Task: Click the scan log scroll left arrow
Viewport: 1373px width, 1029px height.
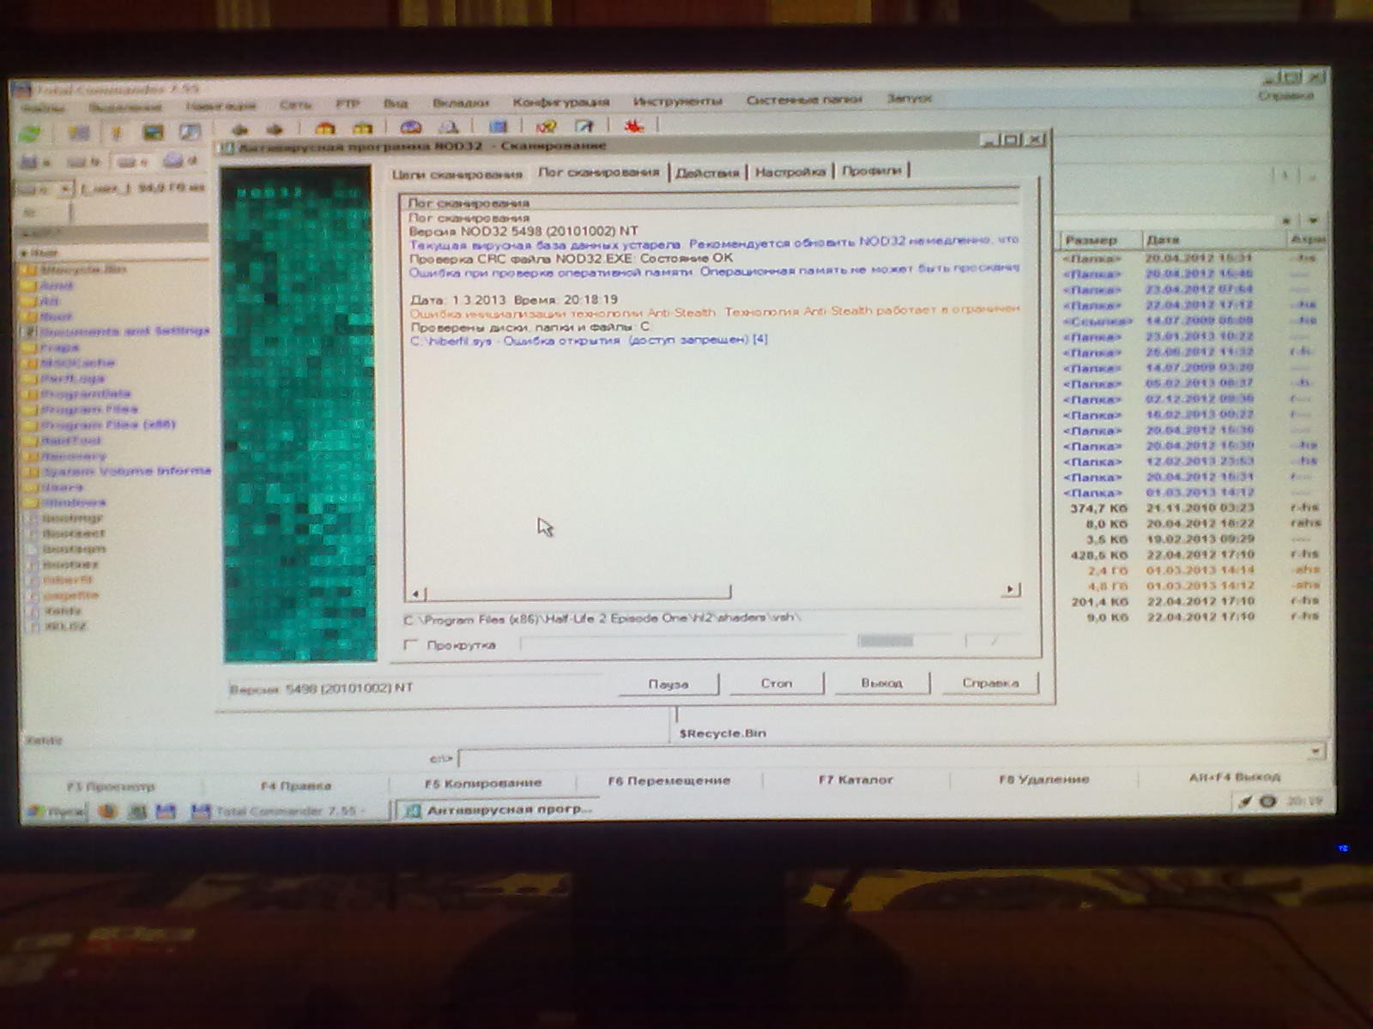Action: (x=416, y=593)
